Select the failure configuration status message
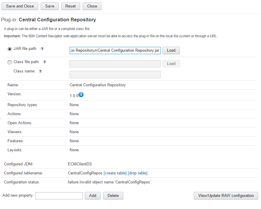This screenshot has width=261, height=209. [110, 182]
